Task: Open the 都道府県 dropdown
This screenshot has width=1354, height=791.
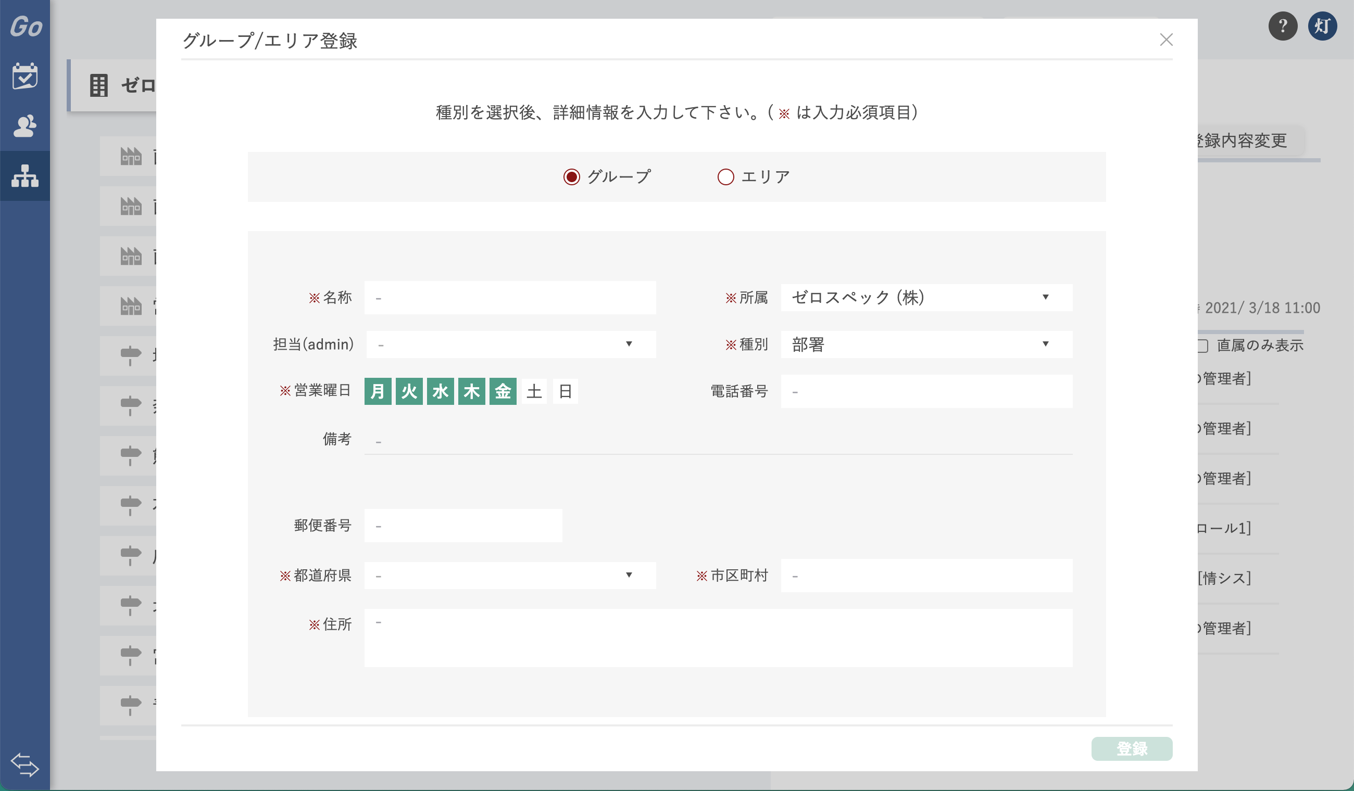Action: click(x=510, y=575)
